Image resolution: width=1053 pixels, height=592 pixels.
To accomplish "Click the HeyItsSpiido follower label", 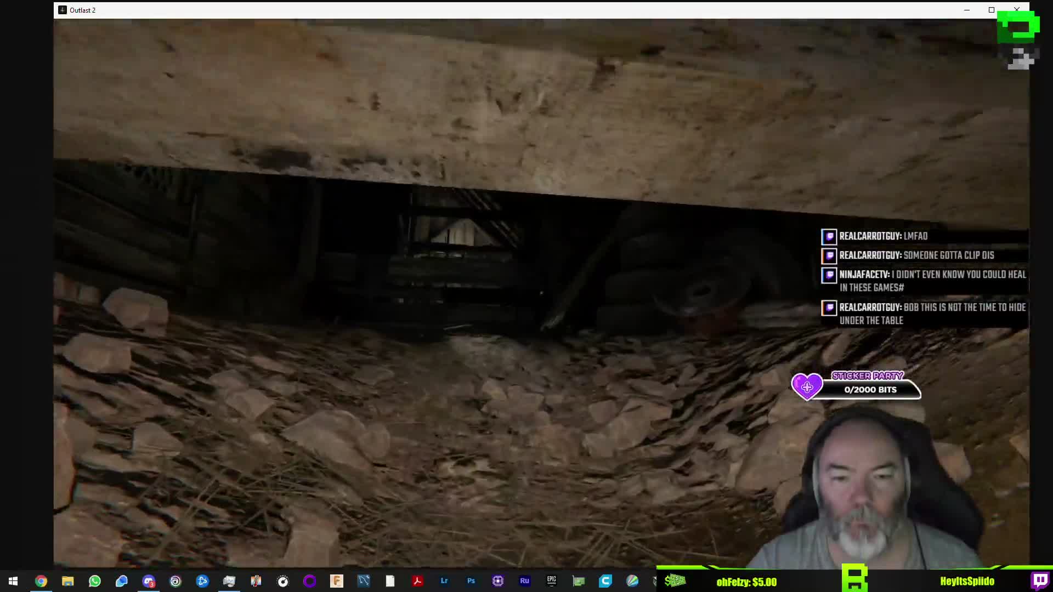I will click(967, 582).
